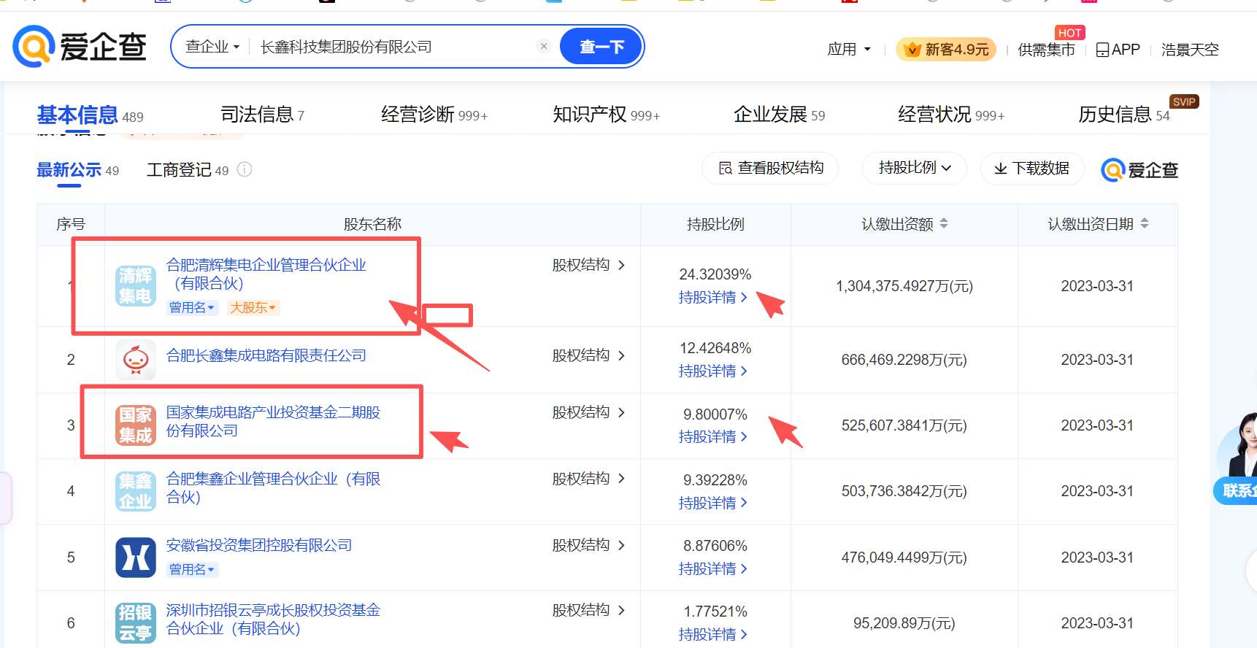This screenshot has height=648, width=1257.
Task: View 持股详情 for 24.32039% holding
Action: (x=713, y=297)
